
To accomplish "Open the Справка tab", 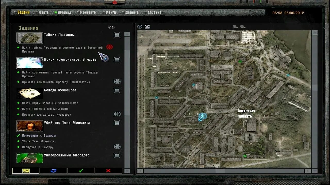I will [x=154, y=12].
